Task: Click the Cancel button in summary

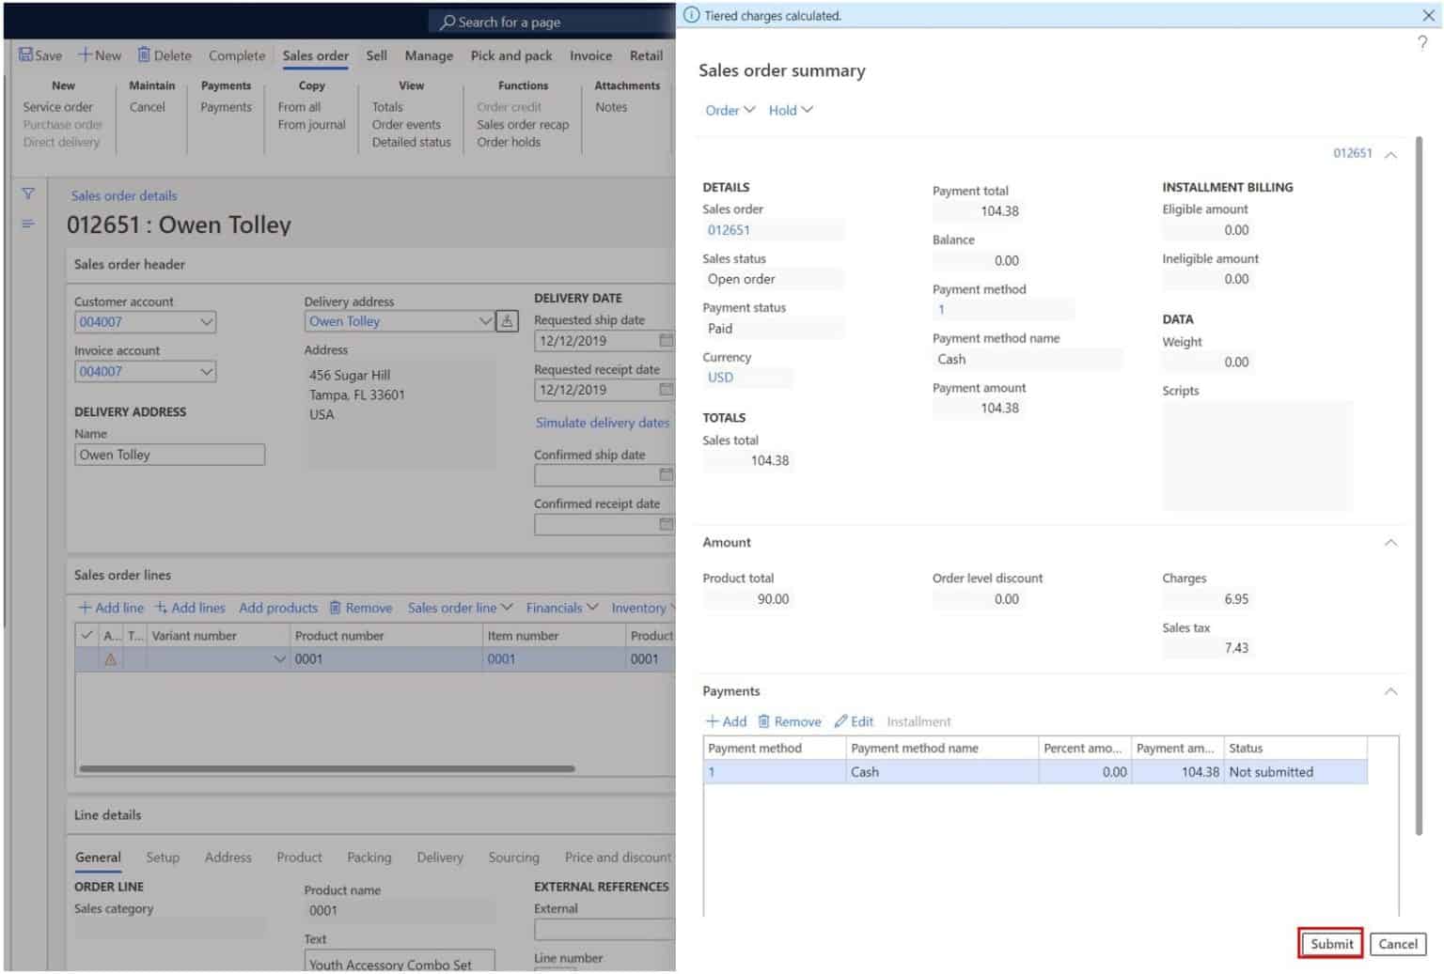Action: pos(1398,944)
